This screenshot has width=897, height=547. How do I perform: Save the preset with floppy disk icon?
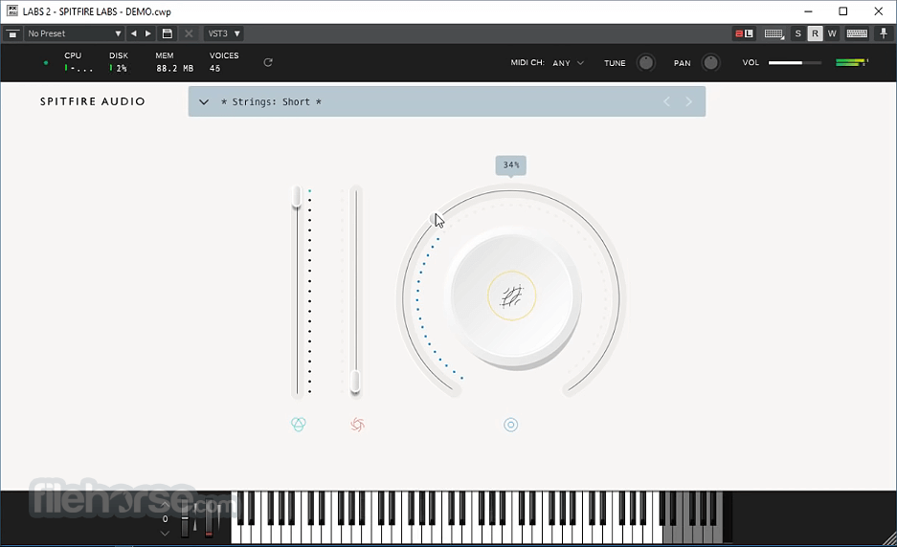click(167, 33)
